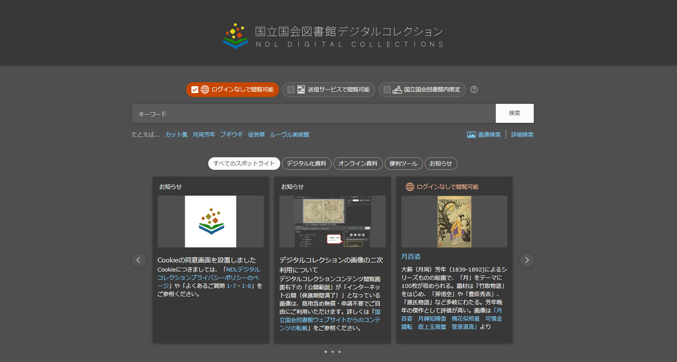Click the 月岡芳年 example keyword
This screenshot has height=362, width=677.
(203, 134)
